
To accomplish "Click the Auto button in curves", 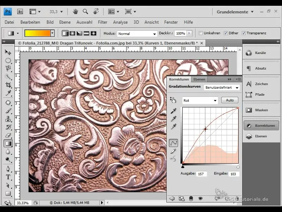I will point(230,100).
